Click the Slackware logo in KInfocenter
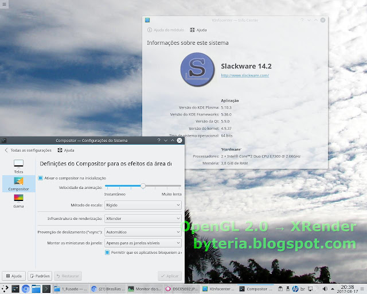367x294 pixels. coord(197,69)
